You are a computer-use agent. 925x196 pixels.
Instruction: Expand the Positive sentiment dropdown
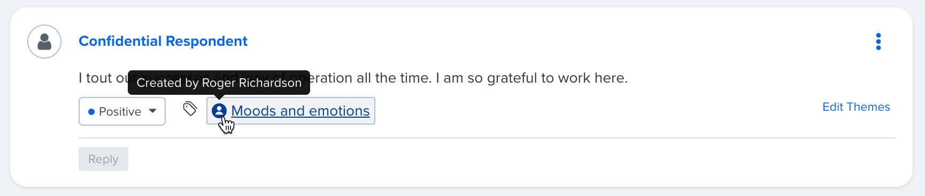tap(122, 111)
